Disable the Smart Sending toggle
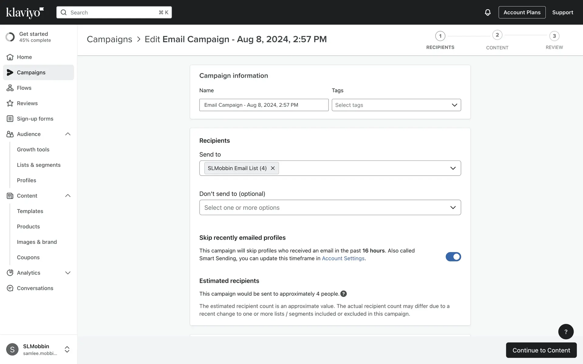The width and height of the screenshot is (583, 364). click(453, 257)
